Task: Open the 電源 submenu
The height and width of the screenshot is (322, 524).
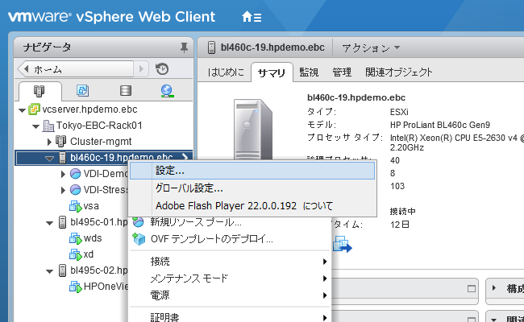Action: (x=230, y=295)
